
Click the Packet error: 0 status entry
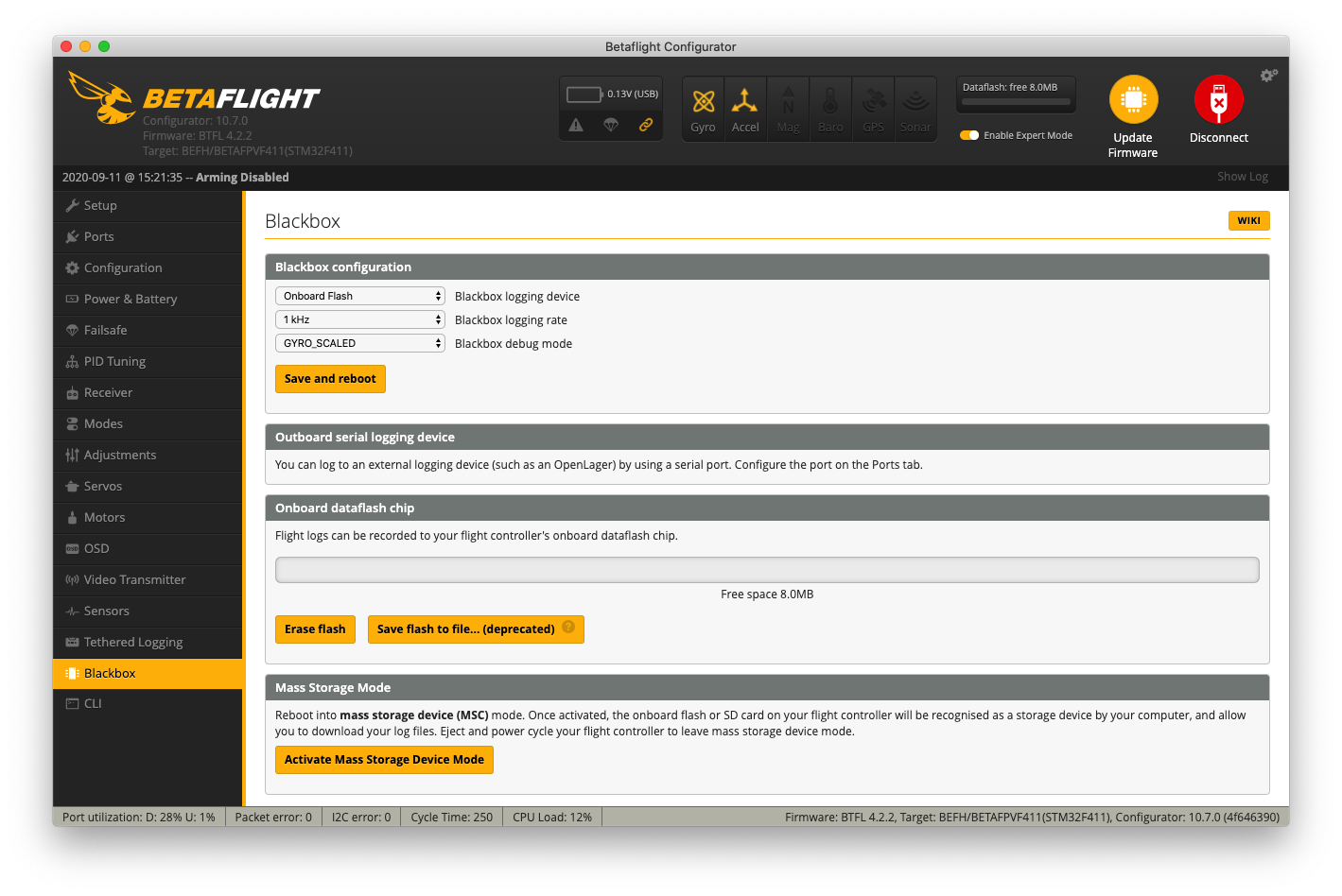coord(273,818)
